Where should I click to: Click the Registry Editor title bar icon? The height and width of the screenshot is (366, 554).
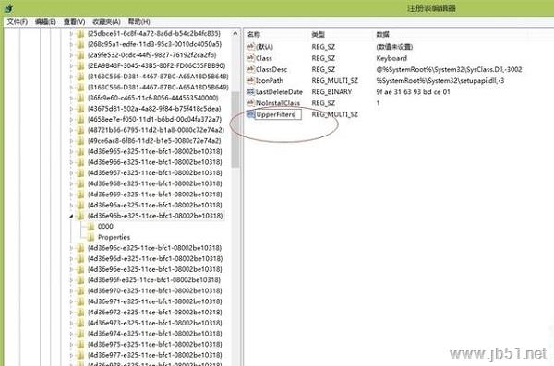[x=9, y=8]
